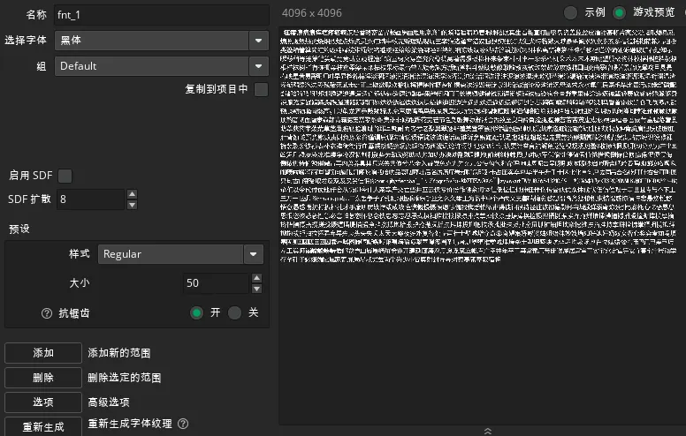Screen dimensions: 686x436
Task: Open the 組 dropdown showing Default
Action: (x=162, y=66)
